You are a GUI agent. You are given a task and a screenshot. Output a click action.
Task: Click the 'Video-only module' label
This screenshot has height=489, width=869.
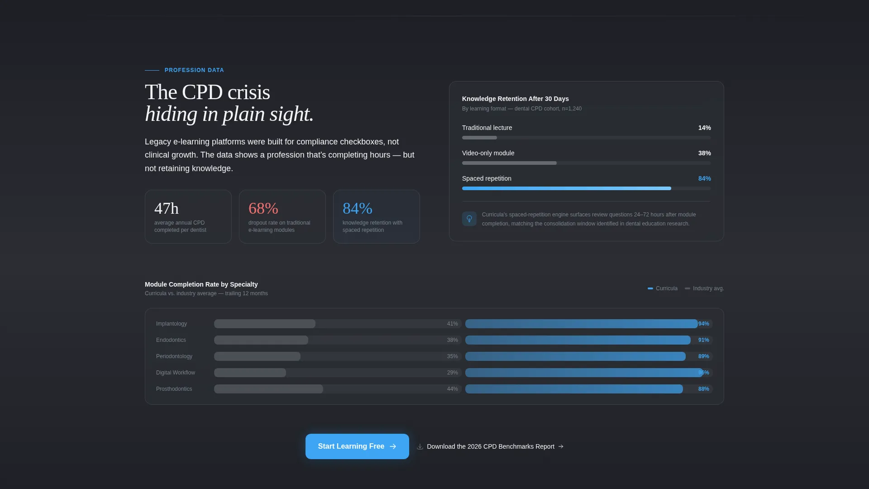[488, 153]
